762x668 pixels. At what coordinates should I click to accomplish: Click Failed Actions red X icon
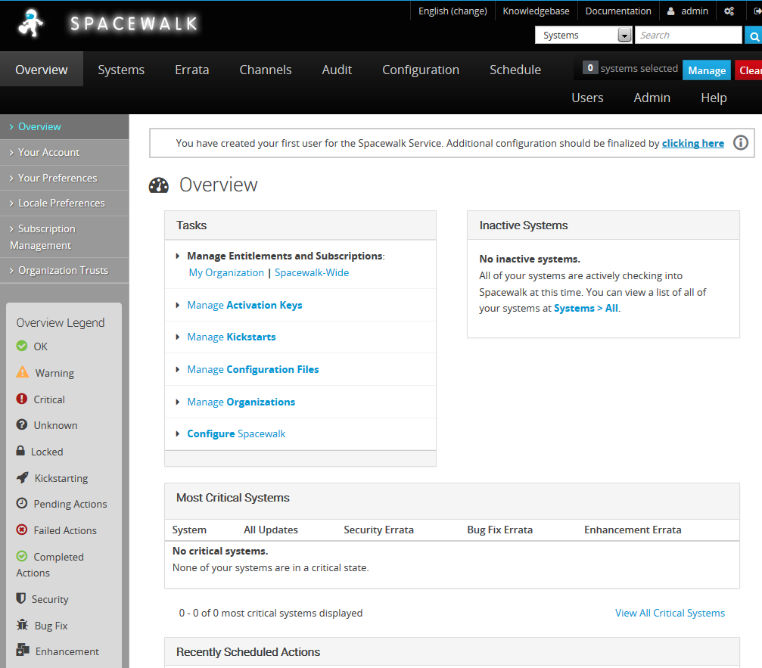(x=22, y=530)
